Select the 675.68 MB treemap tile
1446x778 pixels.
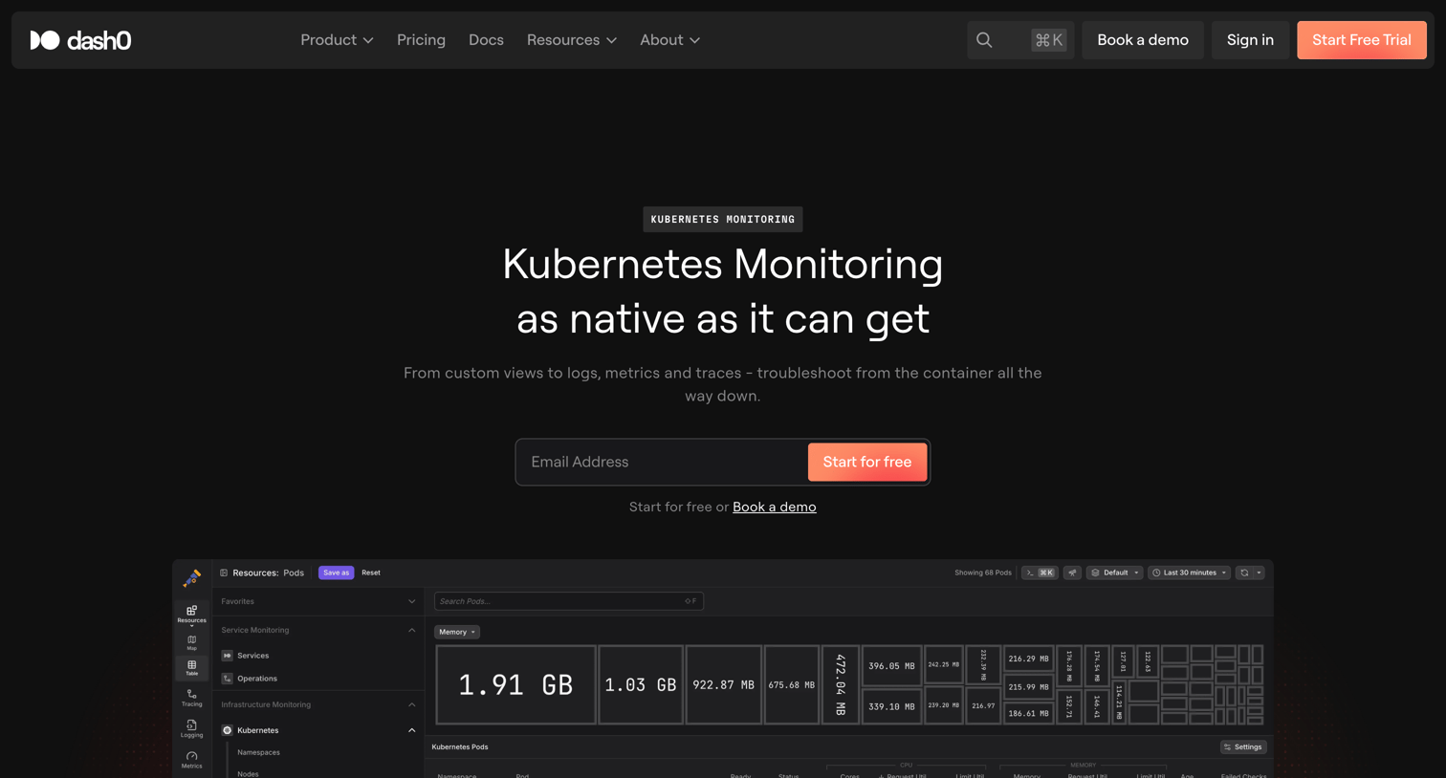[x=792, y=684]
